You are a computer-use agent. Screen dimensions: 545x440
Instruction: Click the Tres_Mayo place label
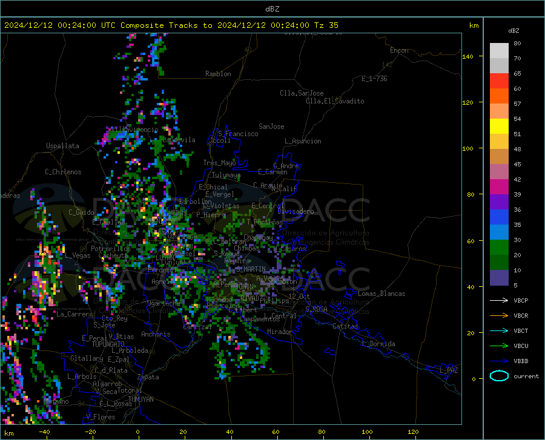tap(219, 163)
